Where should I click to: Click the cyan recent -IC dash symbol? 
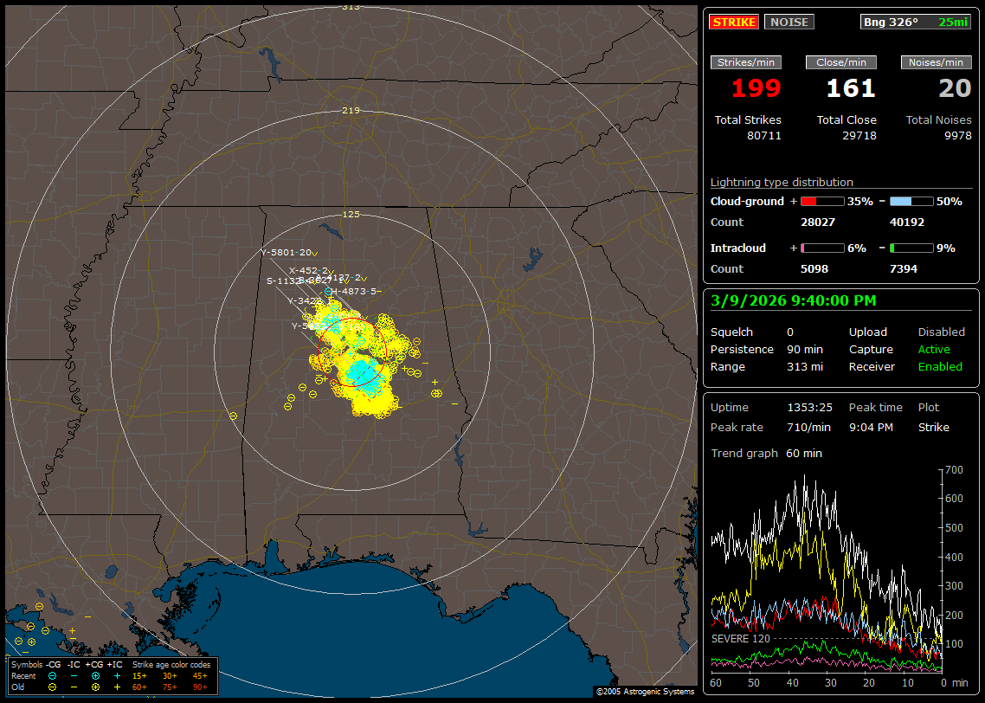click(x=74, y=675)
